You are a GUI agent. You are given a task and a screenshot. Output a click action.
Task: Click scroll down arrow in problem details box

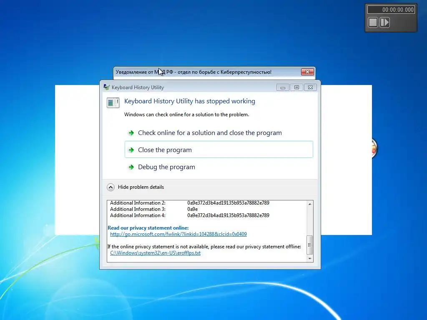click(x=310, y=258)
